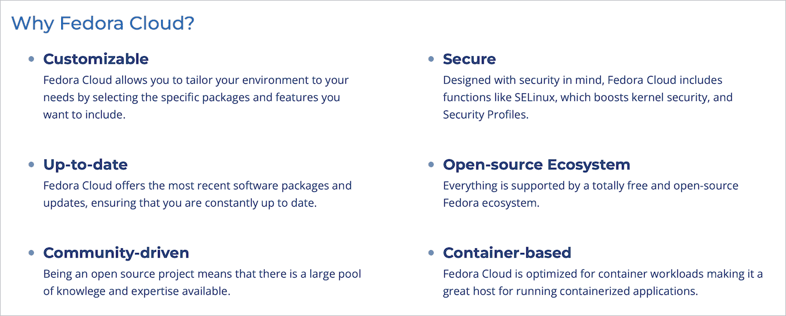
Task: Click the bullet next to Up-to-date
Action: [x=31, y=165]
